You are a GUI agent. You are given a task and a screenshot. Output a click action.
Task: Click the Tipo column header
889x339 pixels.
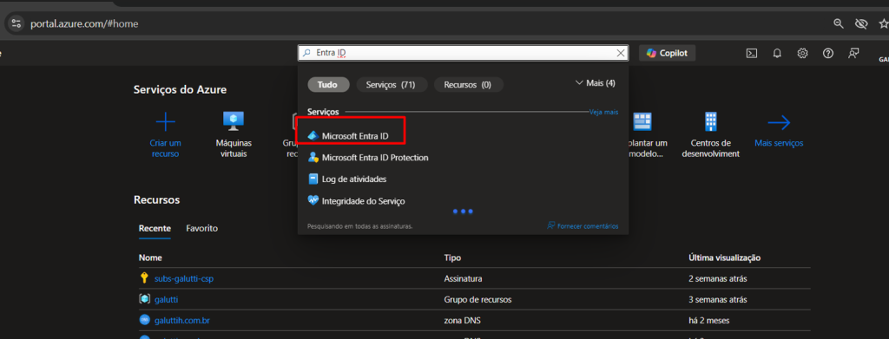[452, 258]
